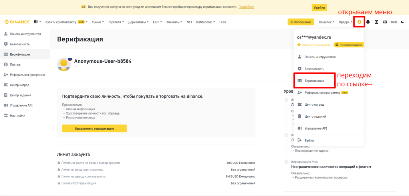This screenshot has height=196, width=409.
Task: Click the sidebar Управление API icon
Action: [6, 105]
